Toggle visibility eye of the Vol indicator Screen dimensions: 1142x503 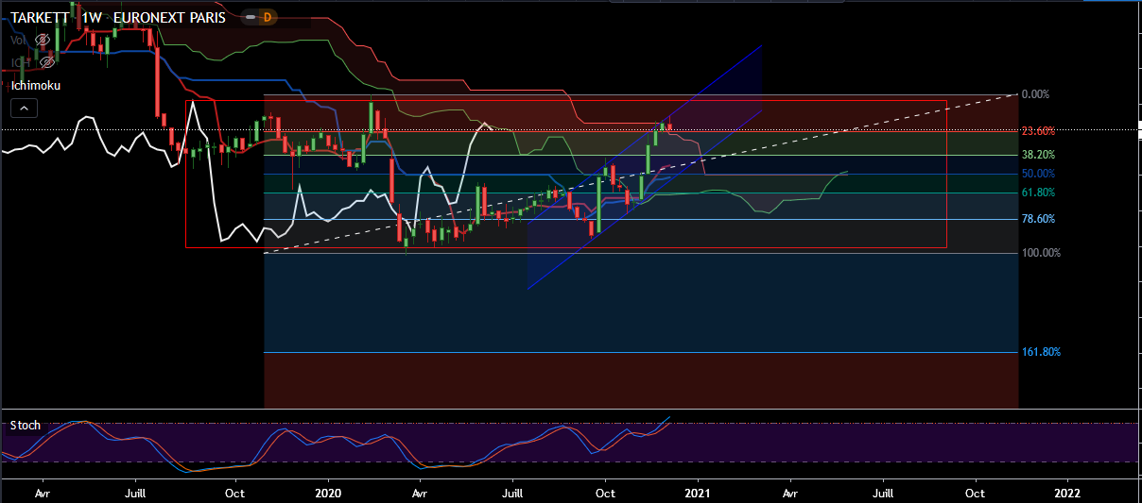(43, 40)
